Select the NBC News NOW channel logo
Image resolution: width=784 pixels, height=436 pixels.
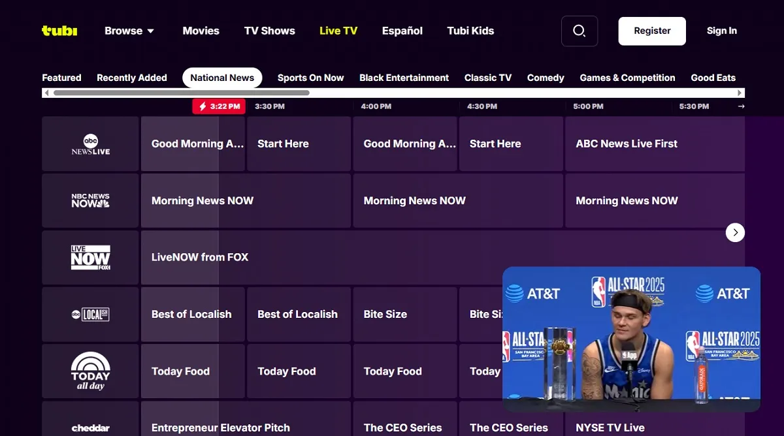[x=90, y=200]
